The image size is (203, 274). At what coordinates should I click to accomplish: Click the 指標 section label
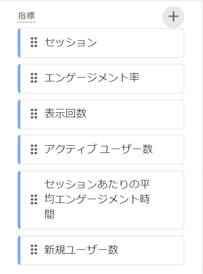point(26,16)
